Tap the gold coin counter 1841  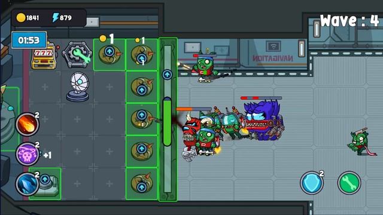click(28, 17)
